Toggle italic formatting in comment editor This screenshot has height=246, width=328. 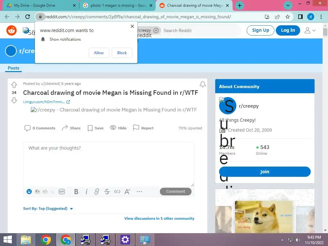coord(86,192)
